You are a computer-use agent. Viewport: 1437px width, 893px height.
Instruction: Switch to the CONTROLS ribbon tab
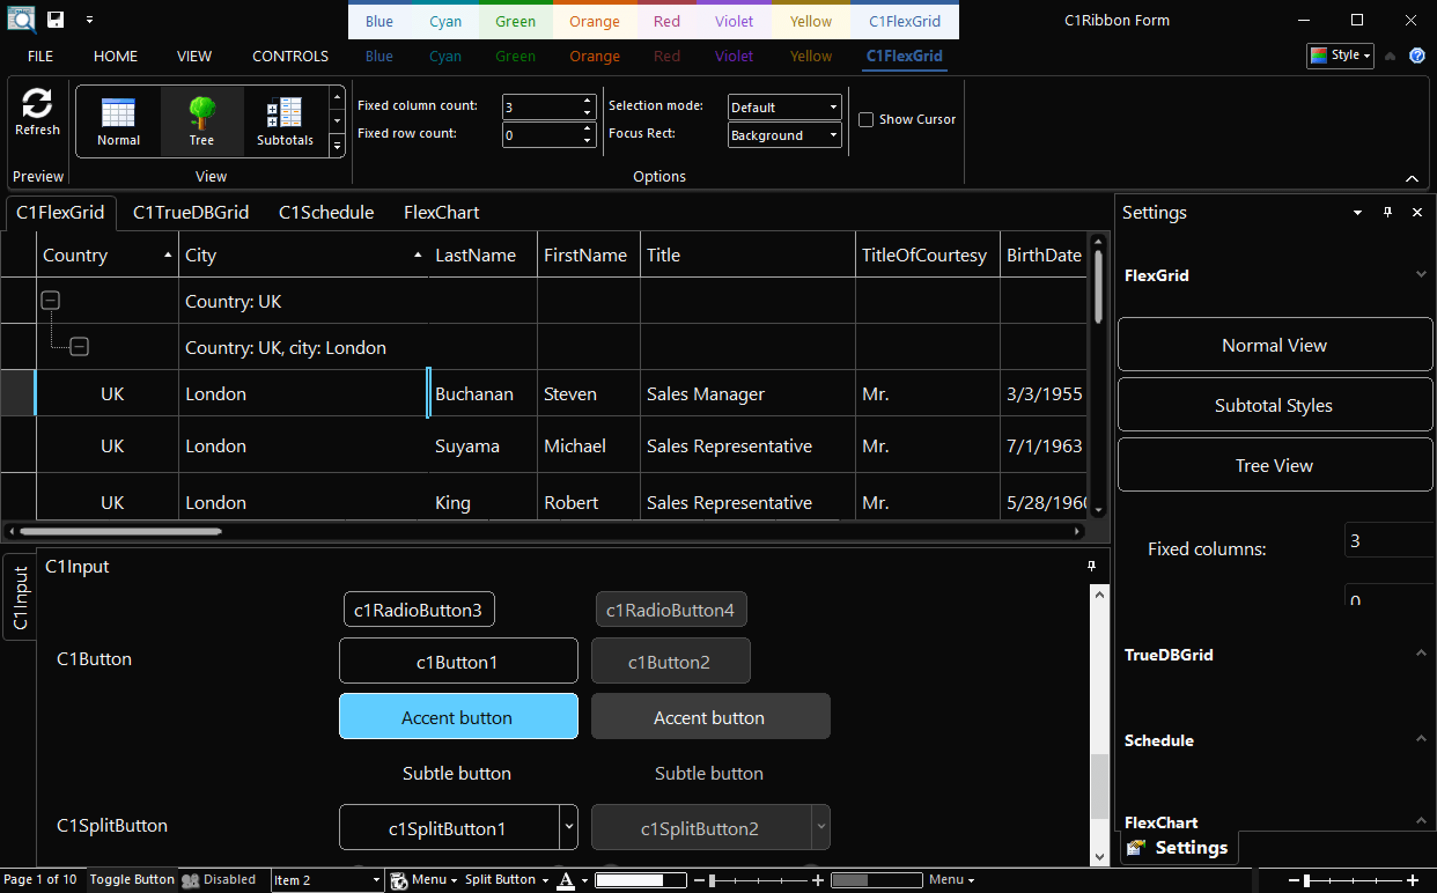pos(290,56)
